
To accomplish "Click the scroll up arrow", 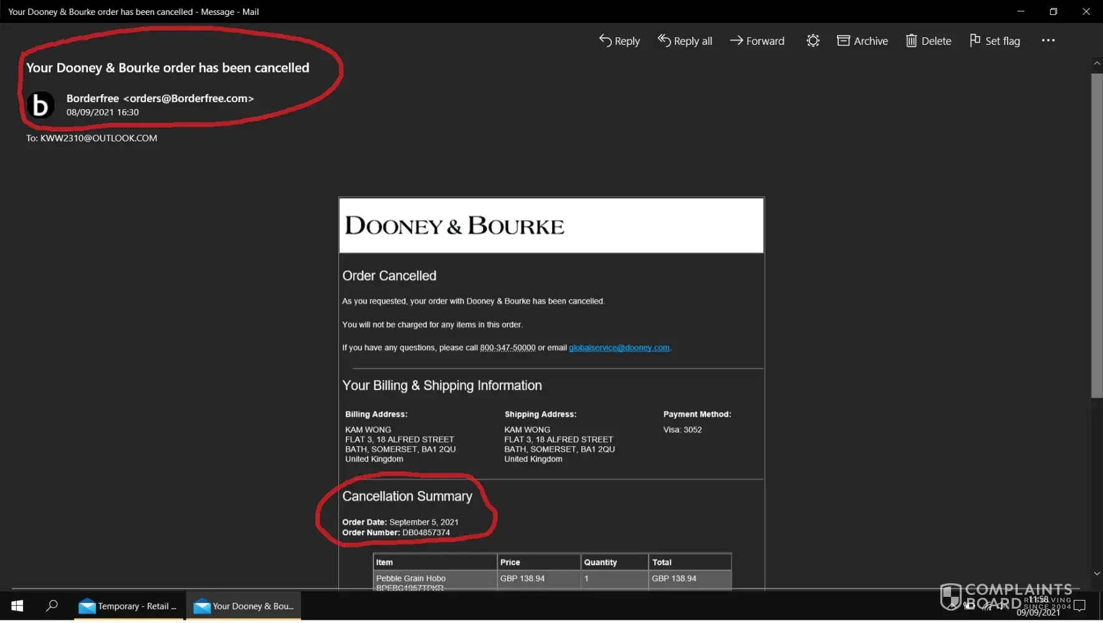I will pyautogui.click(x=1097, y=64).
